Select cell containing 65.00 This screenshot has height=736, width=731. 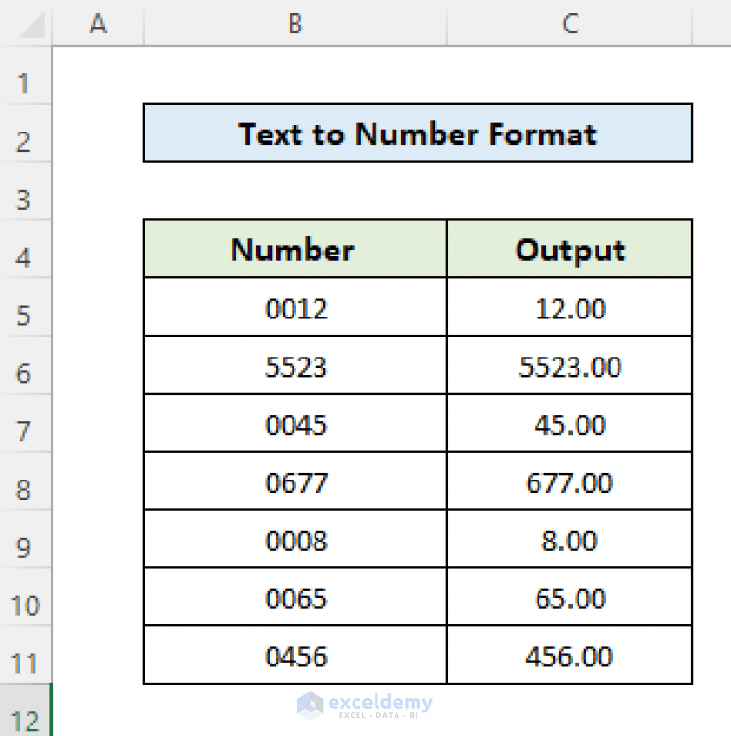(570, 597)
